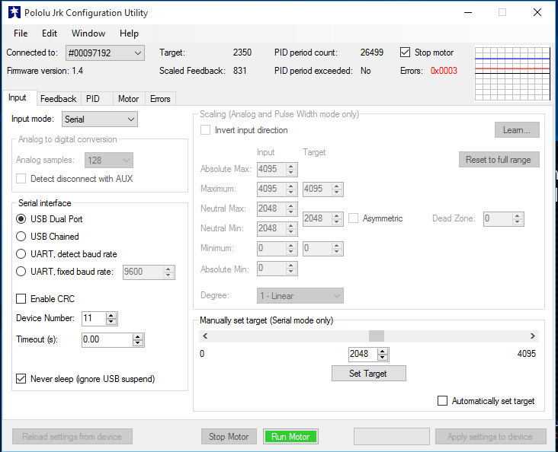Viewport: 558px width, 452px height.
Task: Enable CRC checkbox
Action: coord(21,299)
